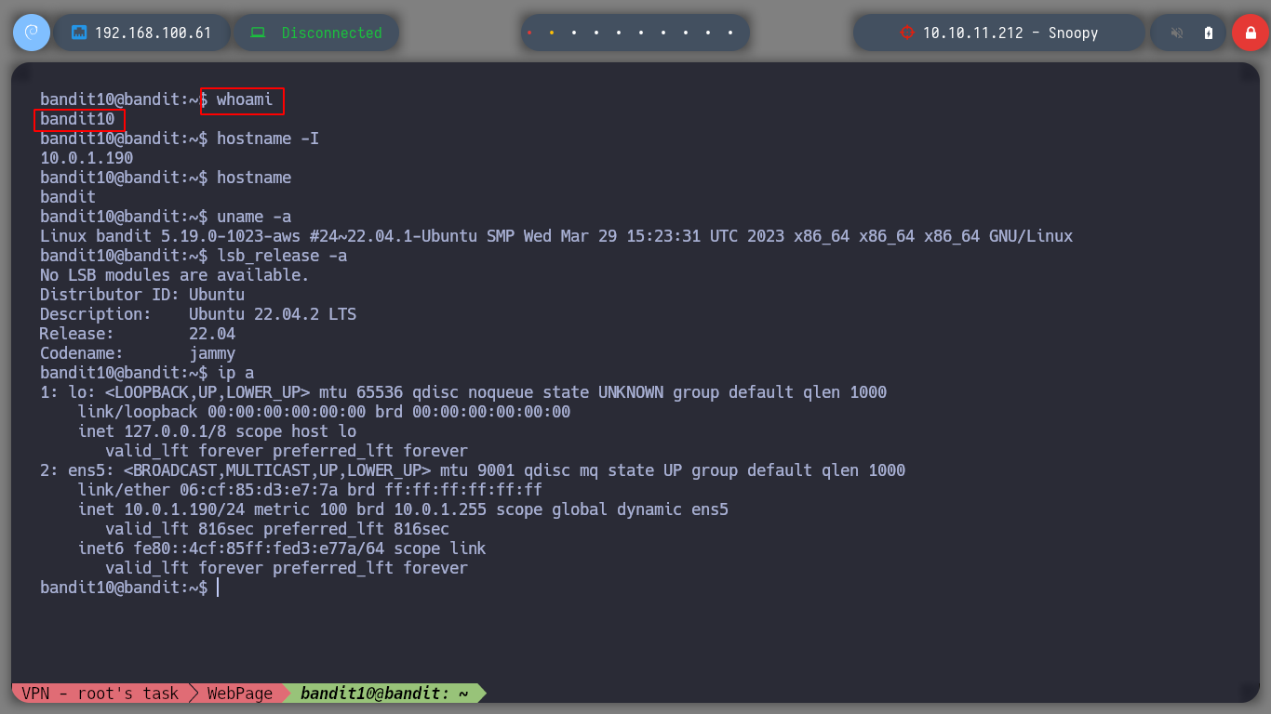Open the Debian logo launcher menu
1271x714 pixels.
tap(31, 33)
